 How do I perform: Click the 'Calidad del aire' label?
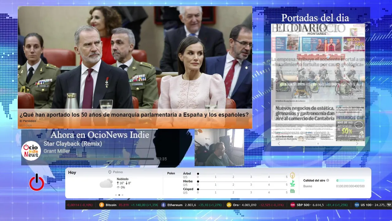pos(314,180)
